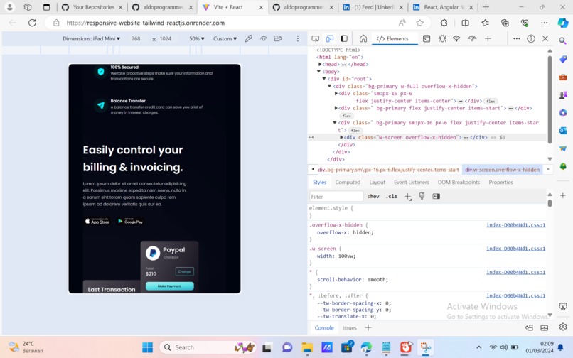Toggle the .cls classes button
Screen dimensions: 573x358
pyautogui.click(x=392, y=197)
